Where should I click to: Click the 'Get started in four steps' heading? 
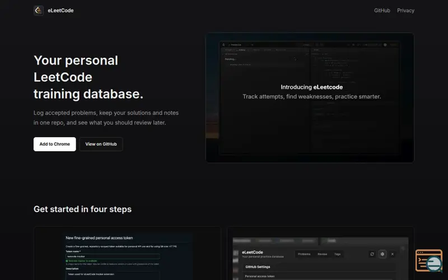[x=82, y=209]
